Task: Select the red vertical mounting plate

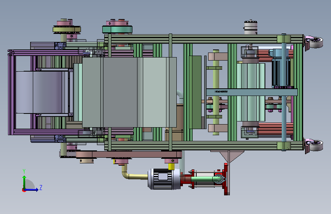Action: click(226, 179)
